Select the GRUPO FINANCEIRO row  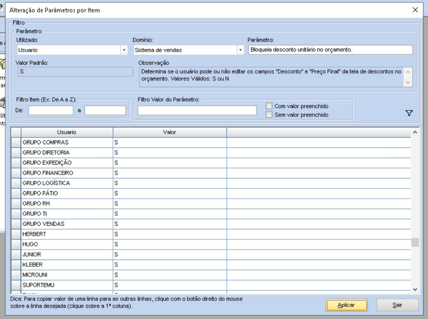pos(211,173)
